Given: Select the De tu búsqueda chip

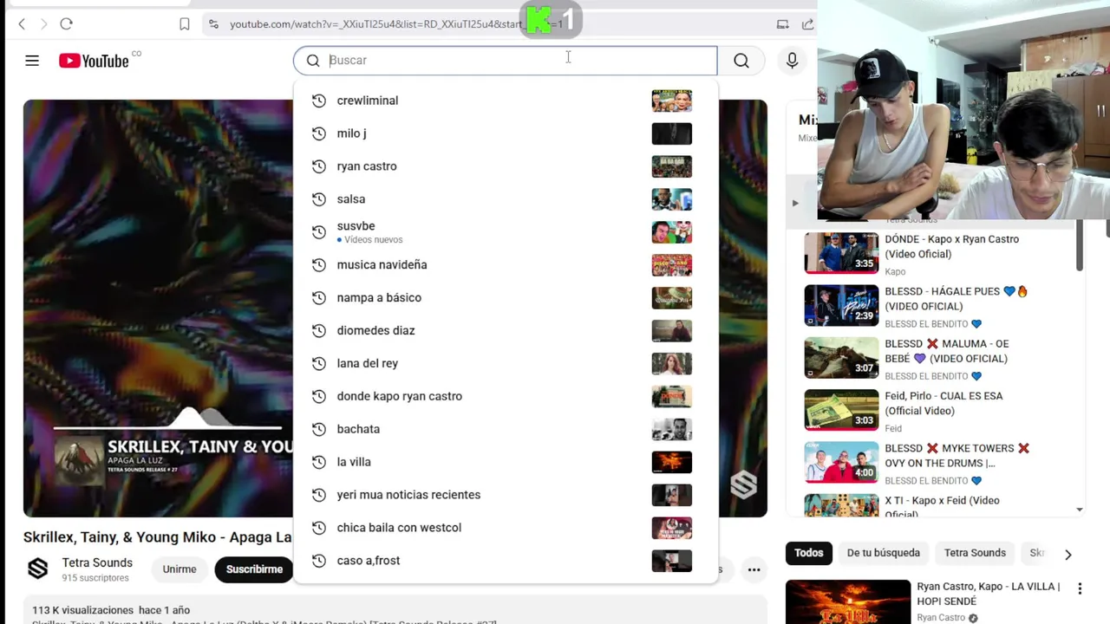Looking at the screenshot, I should pyautogui.click(x=883, y=553).
